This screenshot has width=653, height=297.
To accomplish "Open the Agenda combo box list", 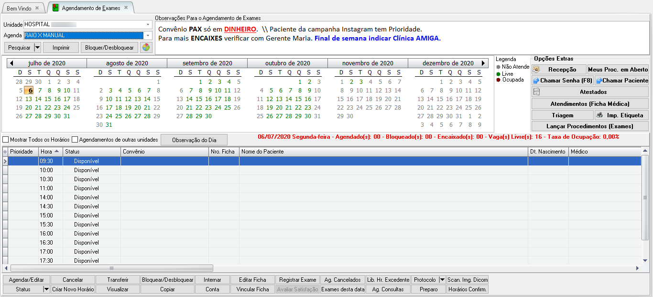I will pyautogui.click(x=148, y=35).
